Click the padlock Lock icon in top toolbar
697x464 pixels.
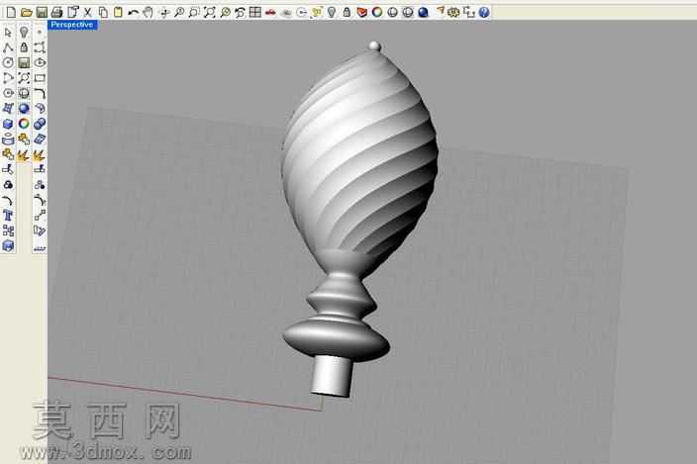pos(347,12)
